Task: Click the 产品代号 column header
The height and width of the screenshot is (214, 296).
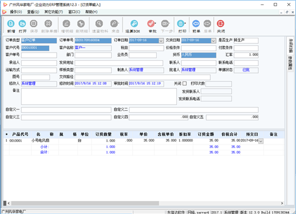Action: 20,134
